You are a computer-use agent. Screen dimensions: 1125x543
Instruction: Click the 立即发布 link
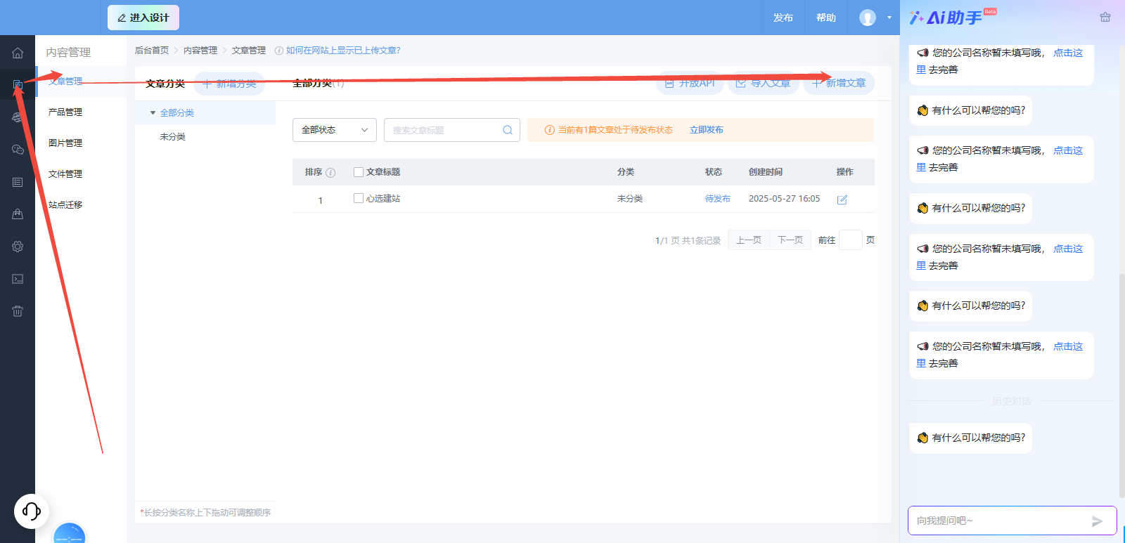point(707,130)
